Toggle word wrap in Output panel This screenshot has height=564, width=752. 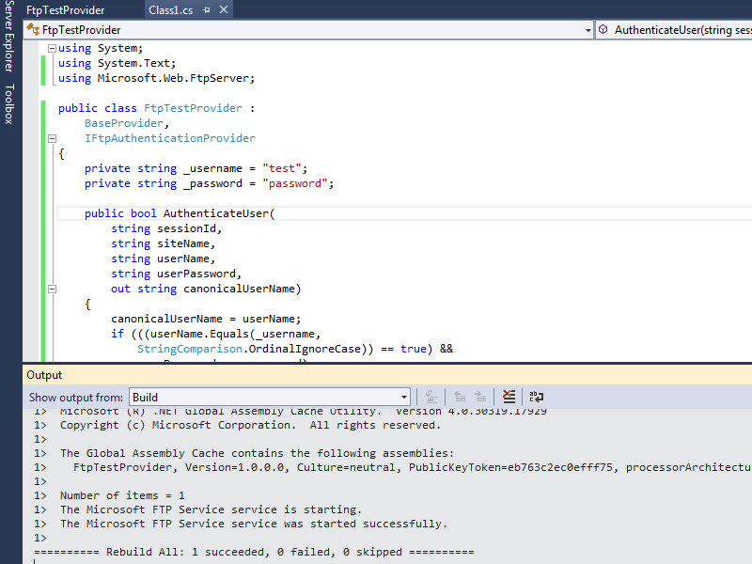[537, 398]
